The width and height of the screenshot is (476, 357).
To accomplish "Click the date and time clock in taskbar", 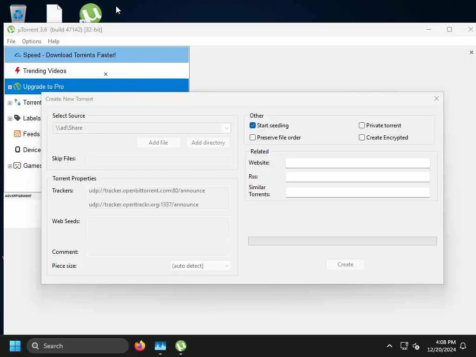I will pos(442,346).
